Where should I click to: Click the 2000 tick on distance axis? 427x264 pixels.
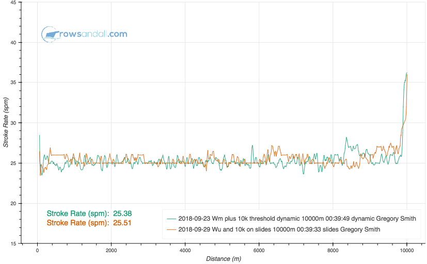[111, 250]
